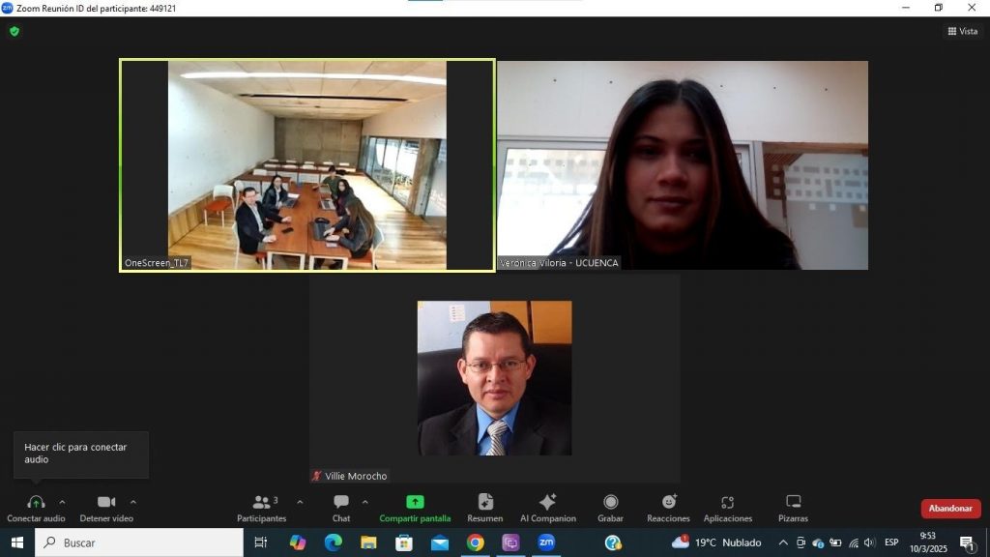The width and height of the screenshot is (990, 557).
Task: Open the Resumen meeting summary
Action: click(485, 503)
